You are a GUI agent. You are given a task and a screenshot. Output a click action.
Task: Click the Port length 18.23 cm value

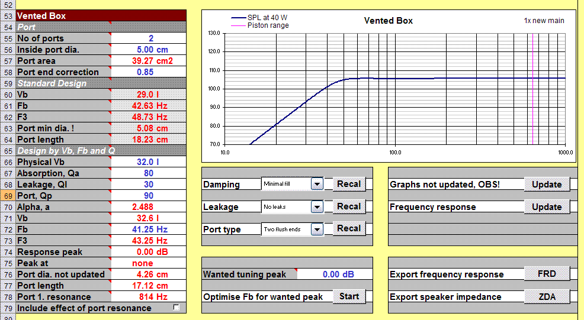[149, 140]
